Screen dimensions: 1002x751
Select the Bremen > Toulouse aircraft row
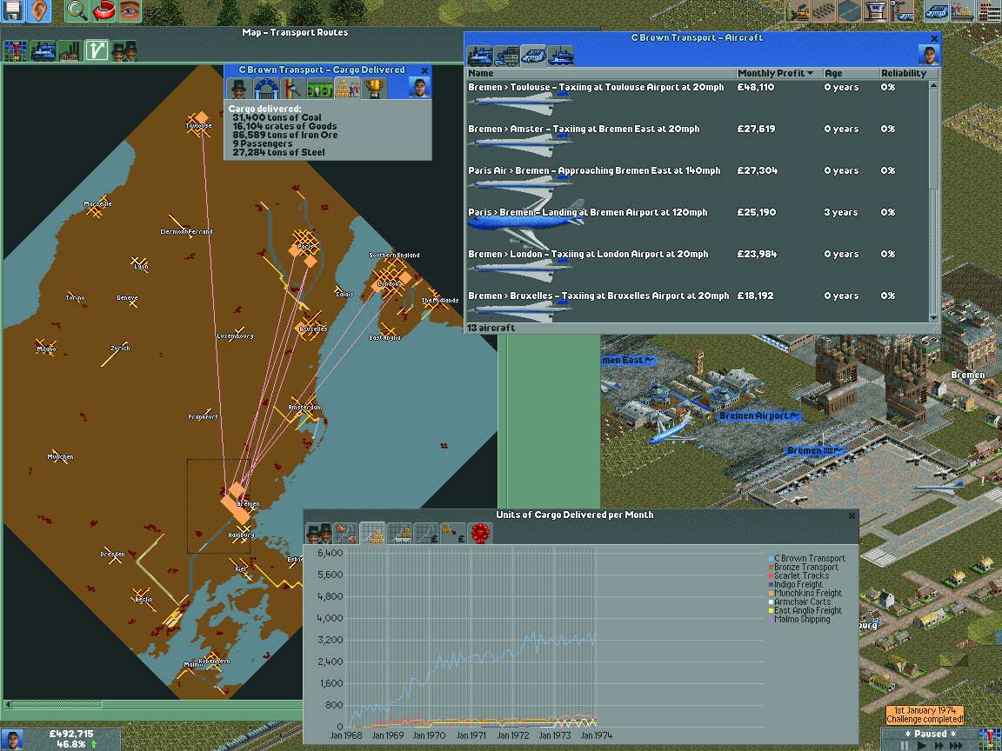click(697, 101)
